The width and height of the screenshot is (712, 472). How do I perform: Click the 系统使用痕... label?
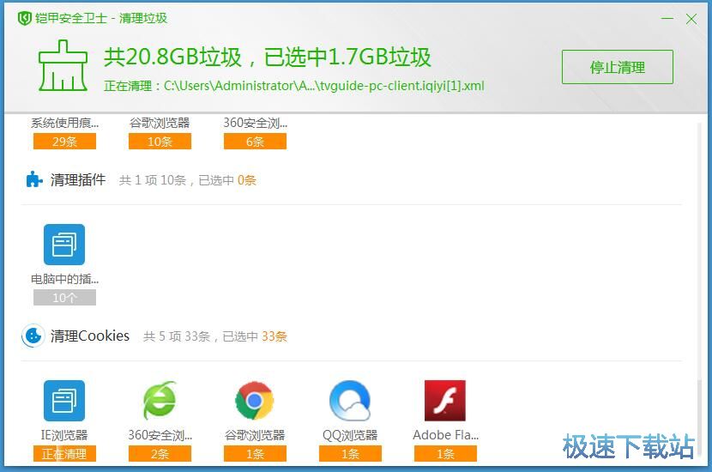coord(64,123)
